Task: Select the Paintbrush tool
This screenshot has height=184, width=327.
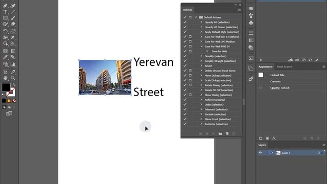Action: [x=13, y=18]
